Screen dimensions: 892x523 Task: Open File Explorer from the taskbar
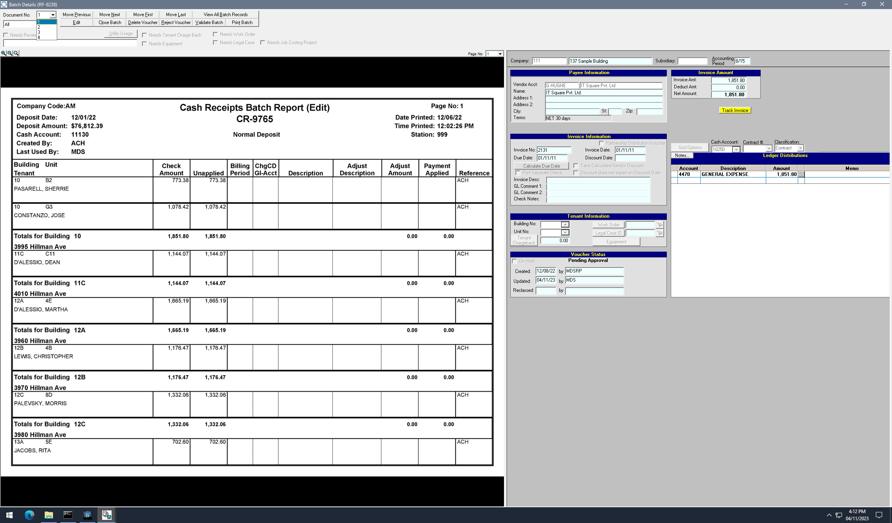(x=49, y=515)
